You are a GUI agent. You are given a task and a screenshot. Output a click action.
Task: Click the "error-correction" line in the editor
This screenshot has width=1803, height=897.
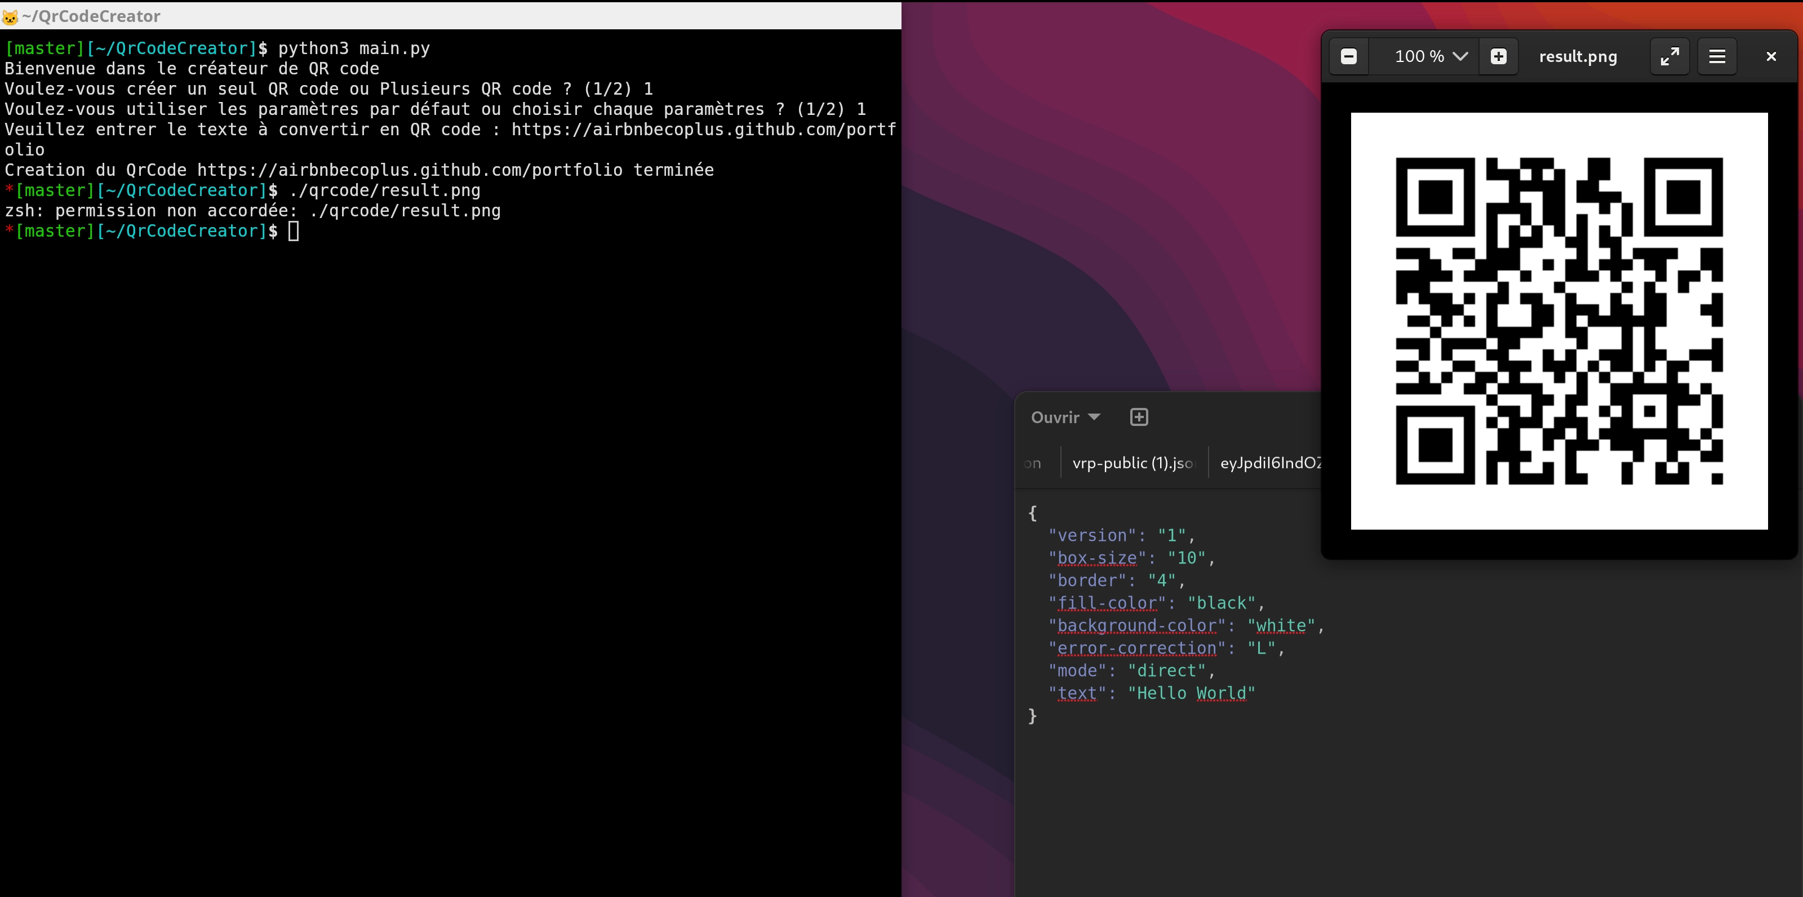1136,648
